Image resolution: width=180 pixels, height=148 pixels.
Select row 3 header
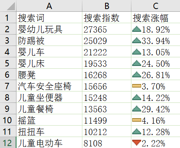[8, 40]
